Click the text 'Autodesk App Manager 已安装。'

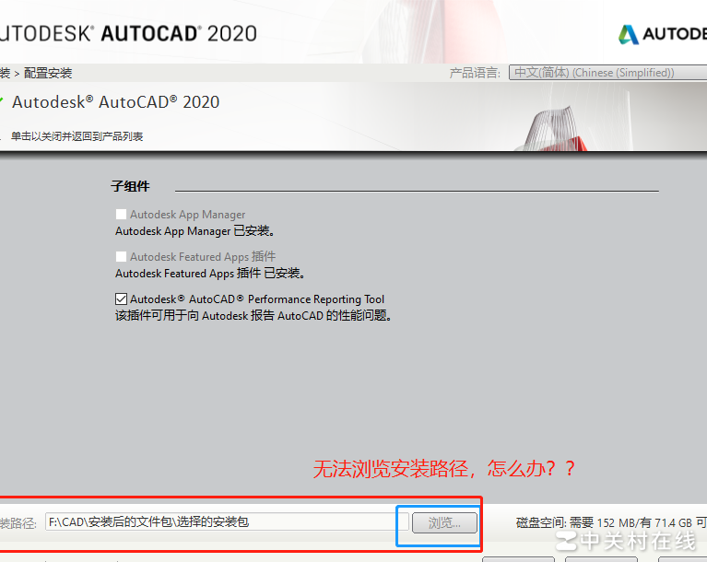195,231
